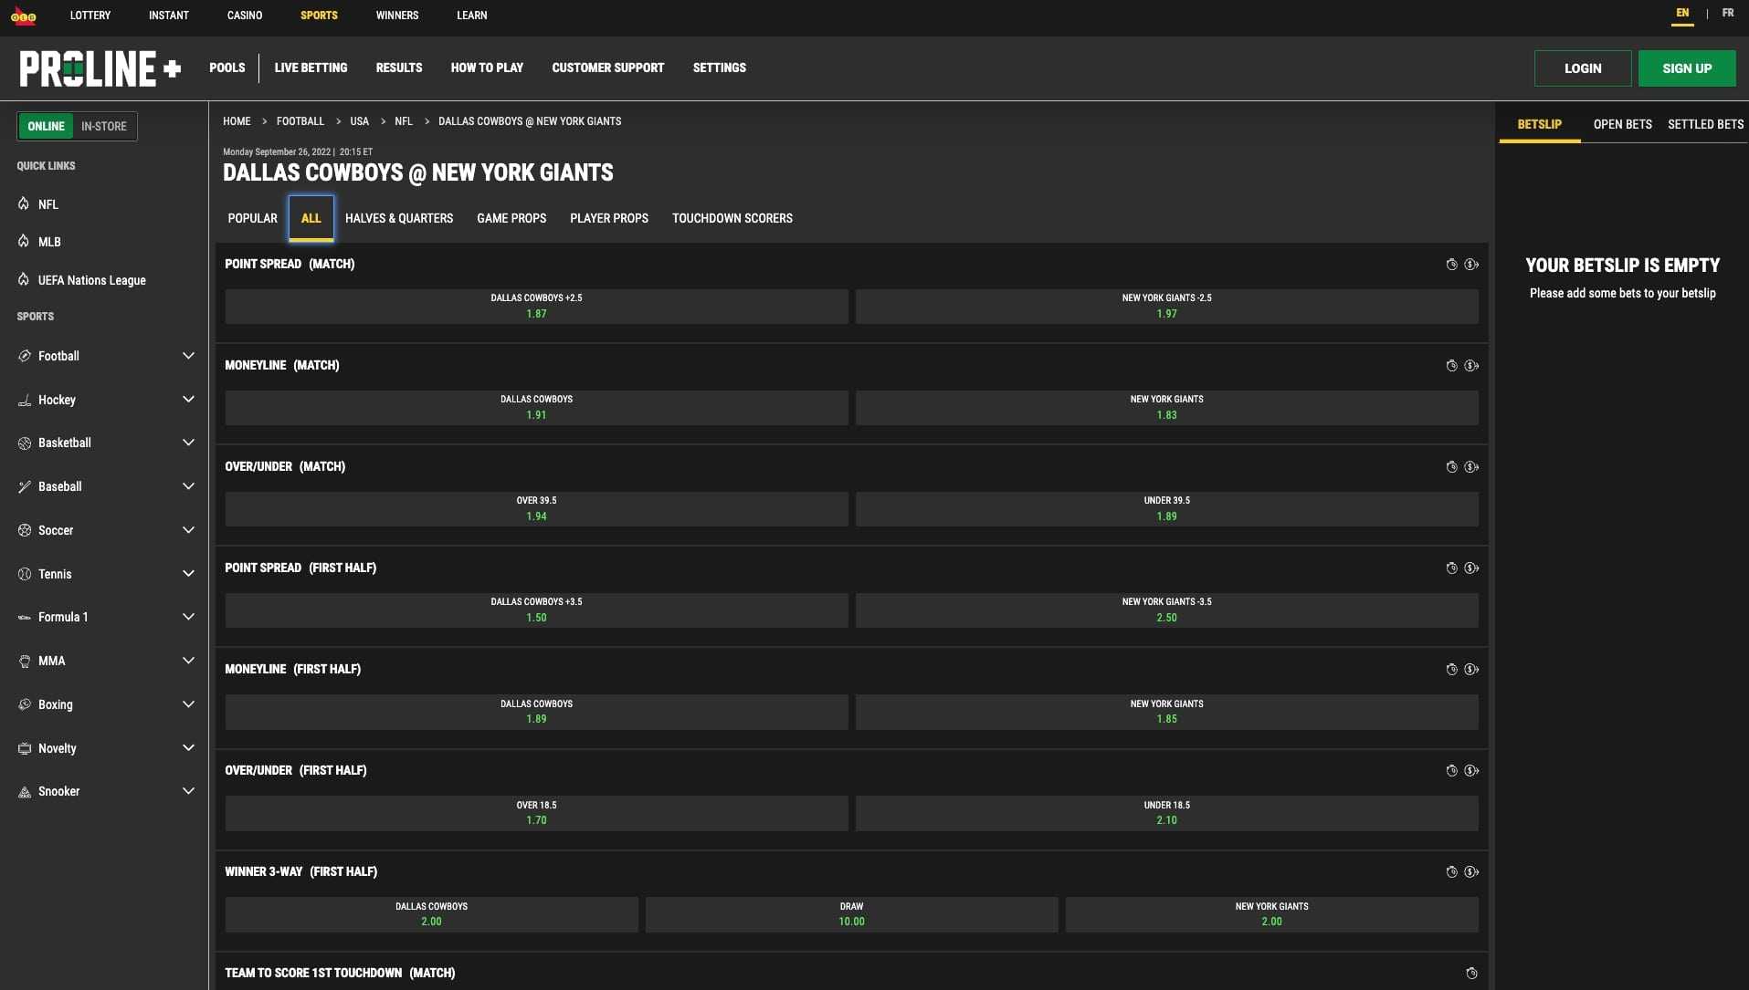
Task: Expand the Soccer sport chevron
Action: (188, 530)
